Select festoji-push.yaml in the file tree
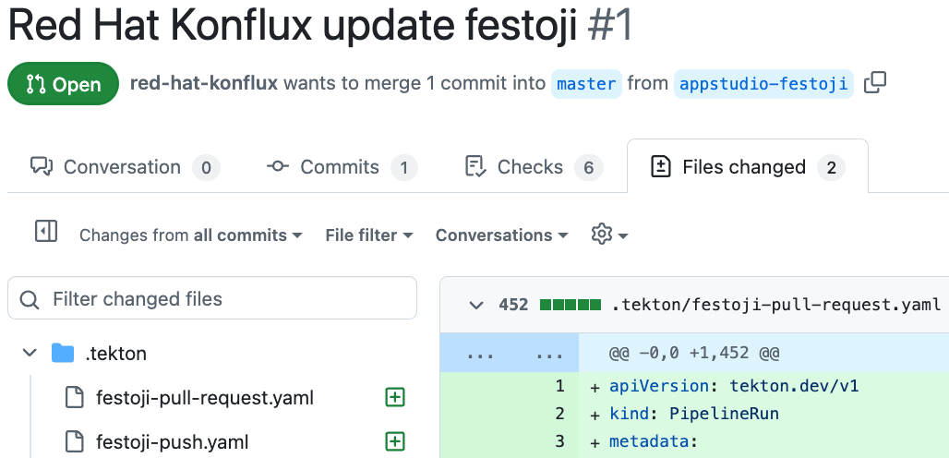Image resolution: width=949 pixels, height=458 pixels. pyautogui.click(x=172, y=441)
